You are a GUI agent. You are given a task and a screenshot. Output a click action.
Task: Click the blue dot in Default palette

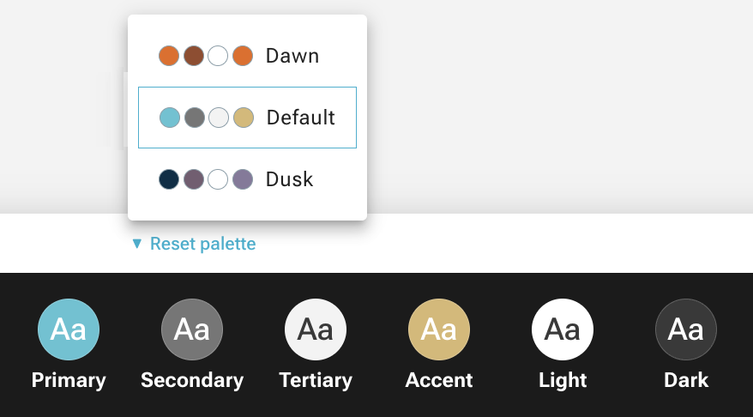170,118
